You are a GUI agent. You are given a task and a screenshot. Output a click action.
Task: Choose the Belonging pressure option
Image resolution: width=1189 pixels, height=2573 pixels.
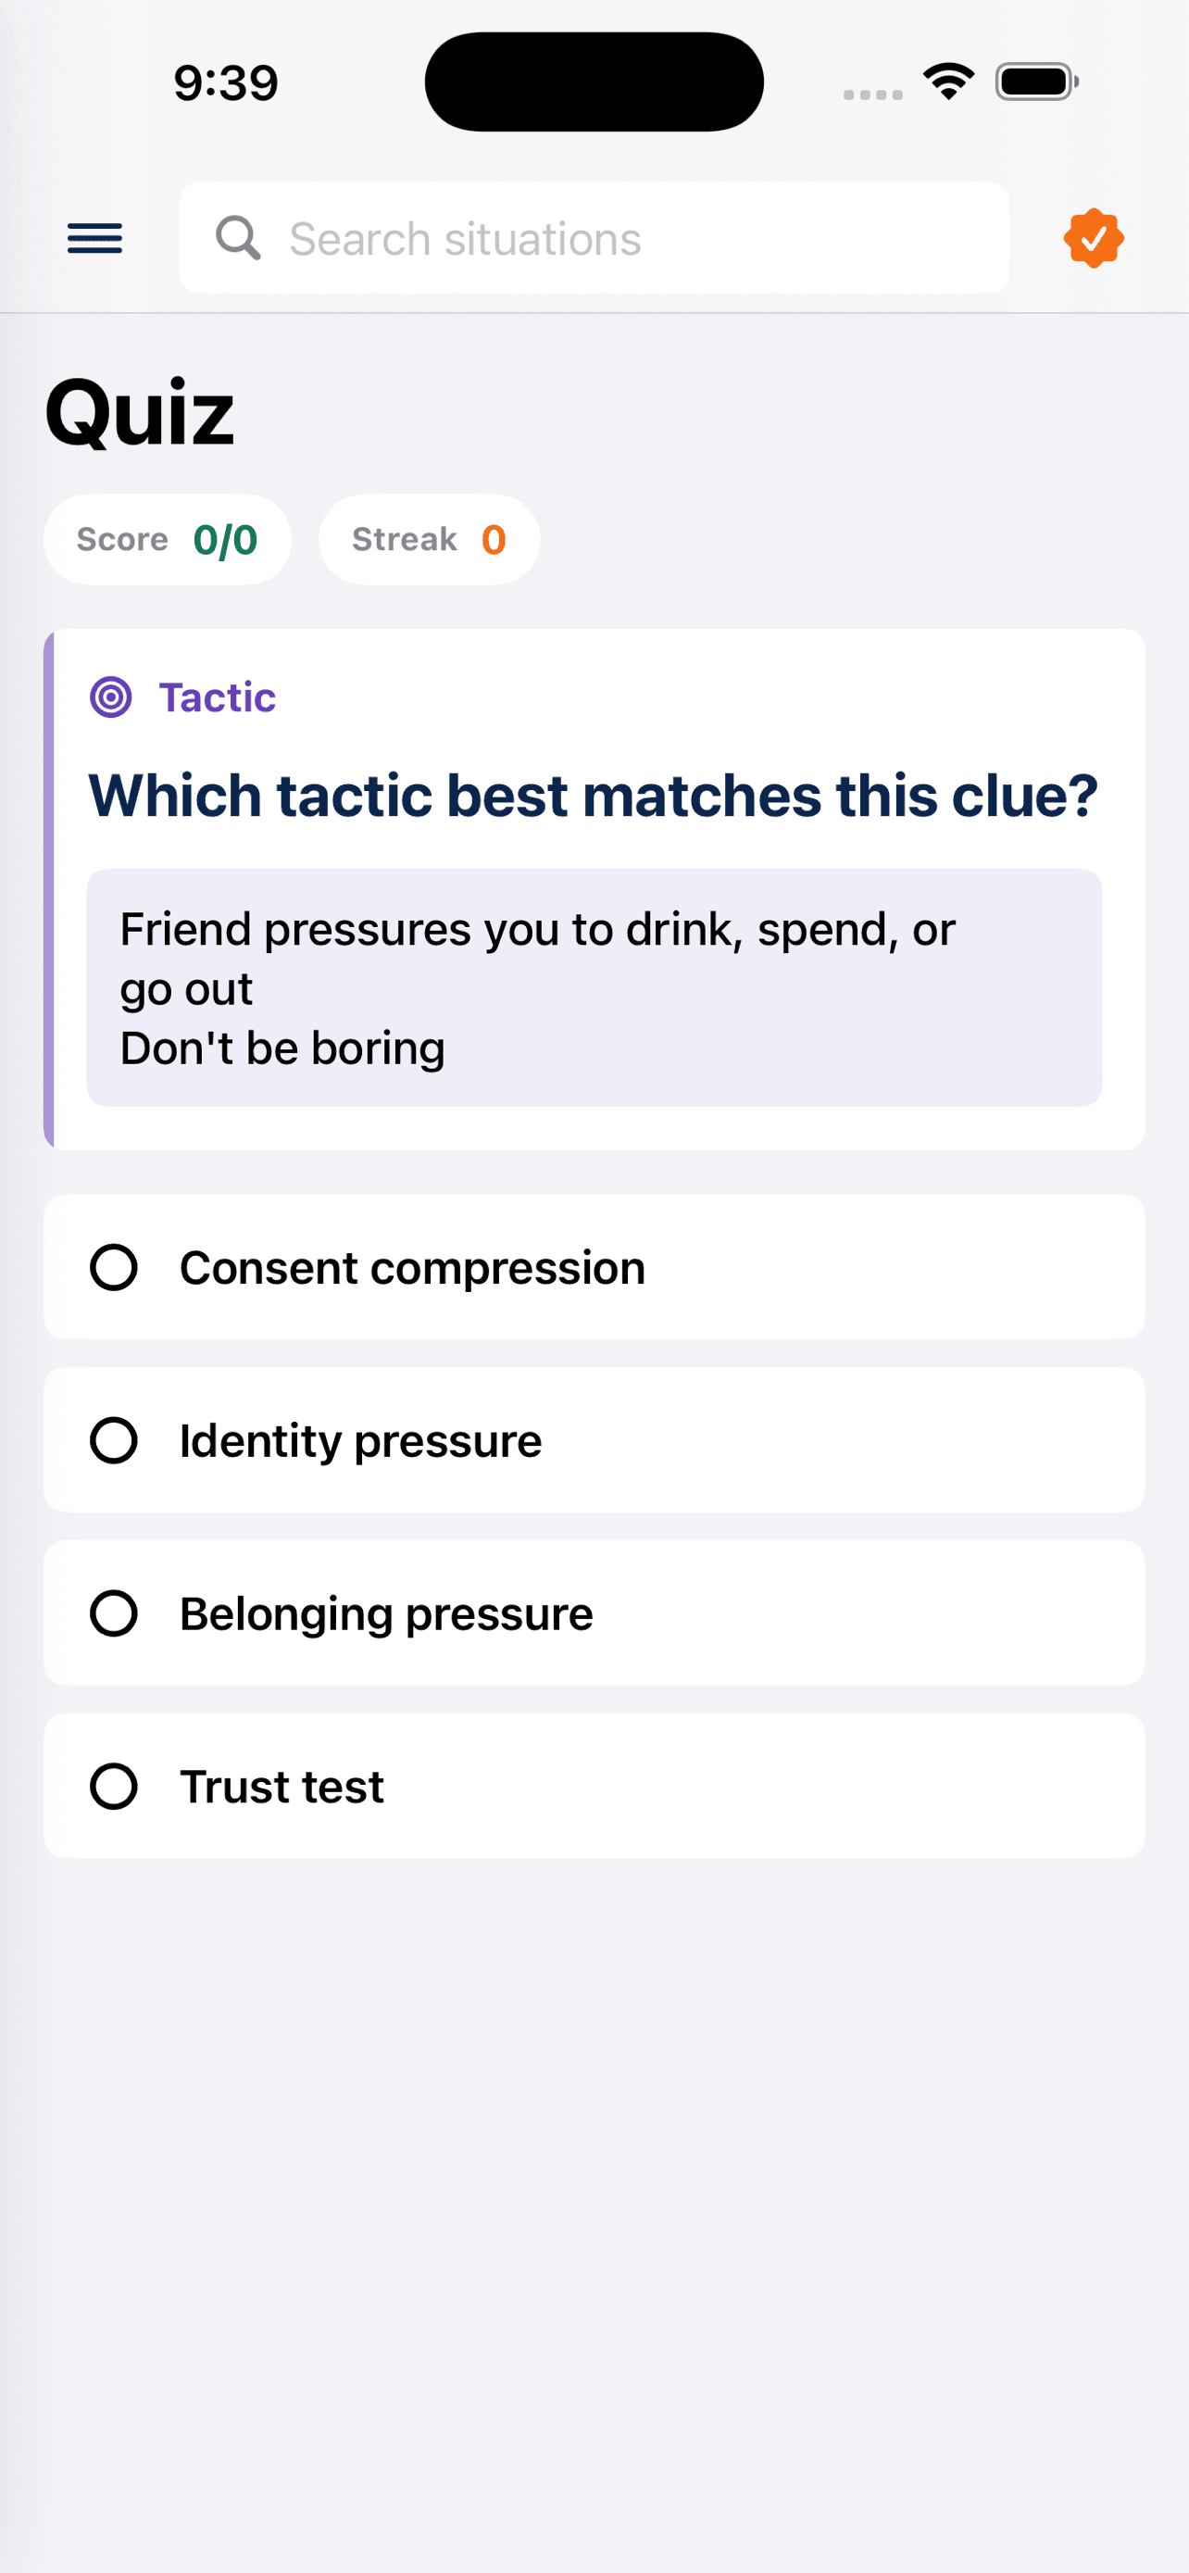tap(593, 1613)
